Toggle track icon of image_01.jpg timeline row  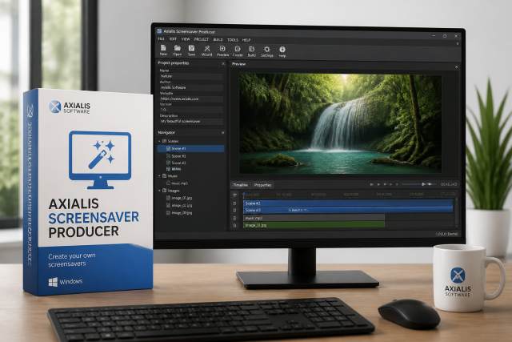pyautogui.click(x=234, y=225)
